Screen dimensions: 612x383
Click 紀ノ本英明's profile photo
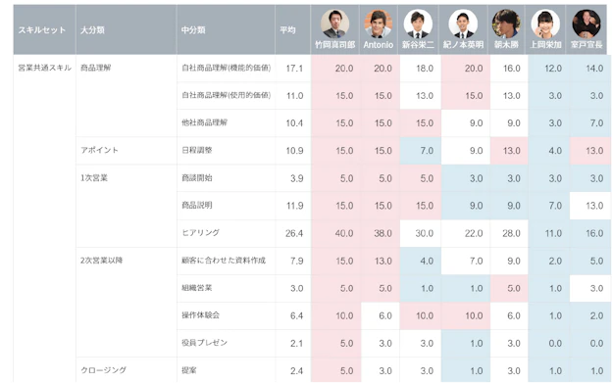pyautogui.click(x=463, y=24)
